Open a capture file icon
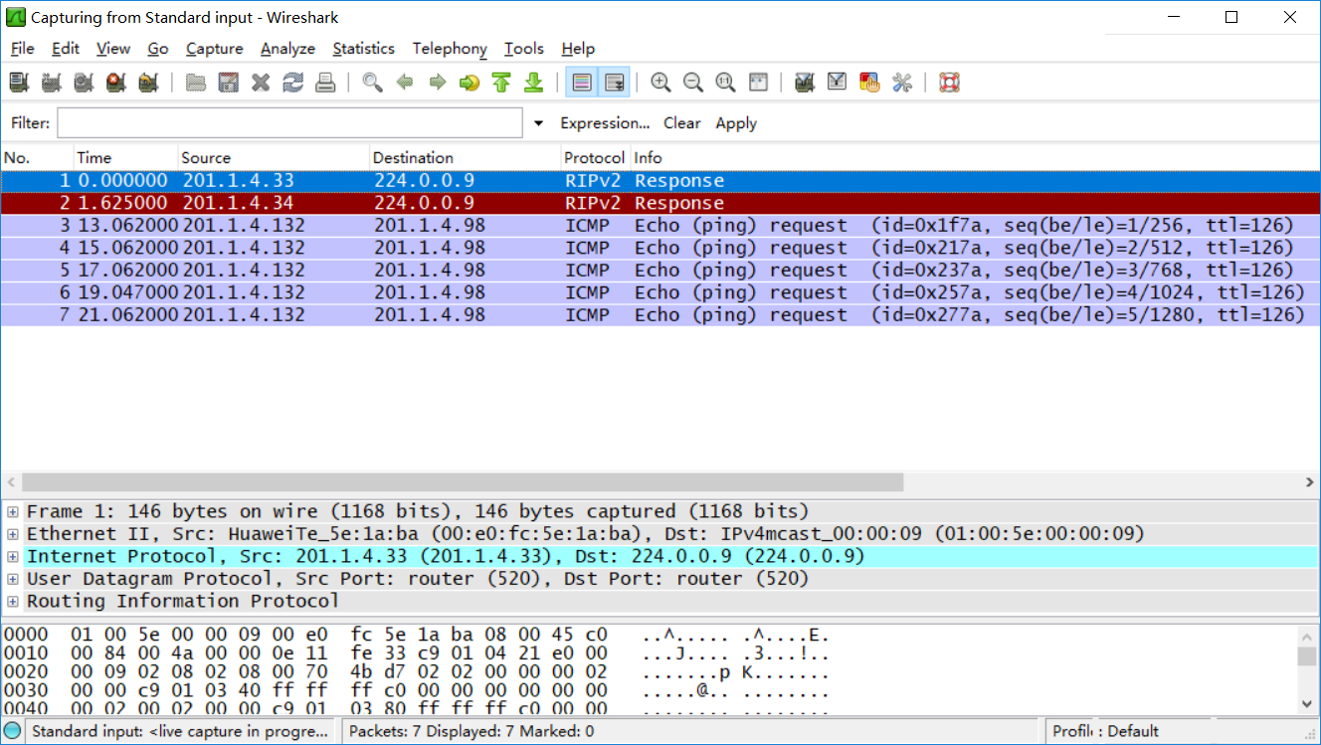This screenshot has width=1321, height=745. pyautogui.click(x=196, y=83)
